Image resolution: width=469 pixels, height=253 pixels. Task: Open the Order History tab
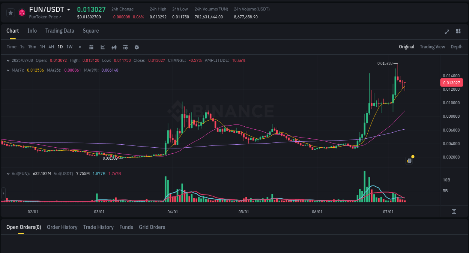pyautogui.click(x=62, y=227)
